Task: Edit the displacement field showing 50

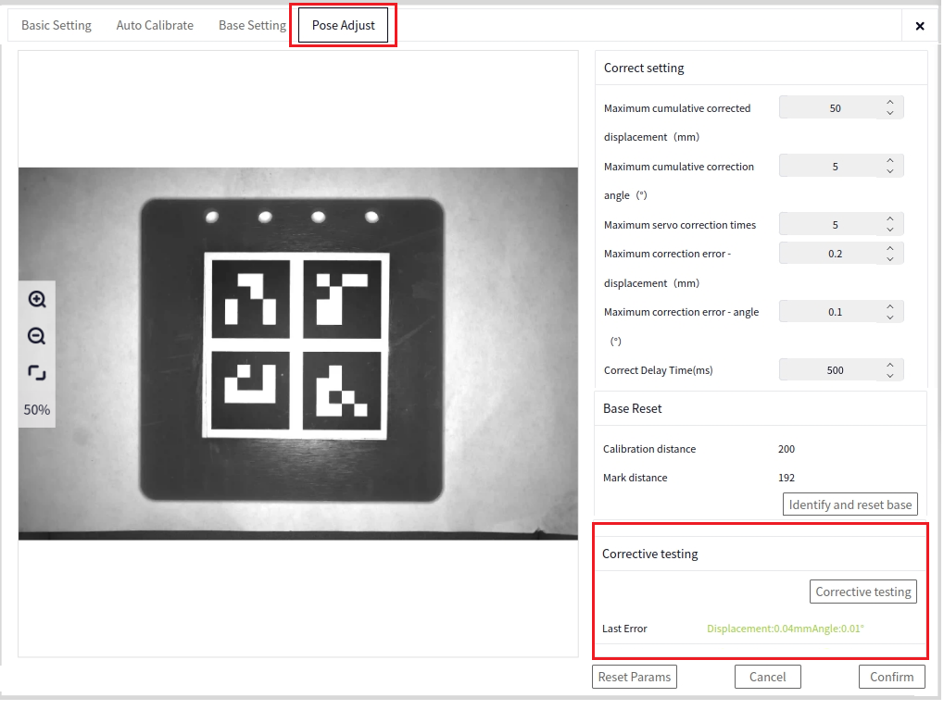Action: click(841, 107)
